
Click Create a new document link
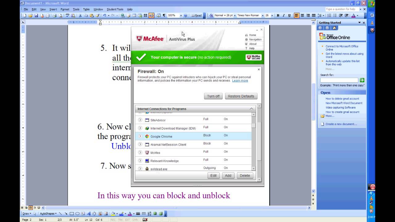(x=341, y=124)
